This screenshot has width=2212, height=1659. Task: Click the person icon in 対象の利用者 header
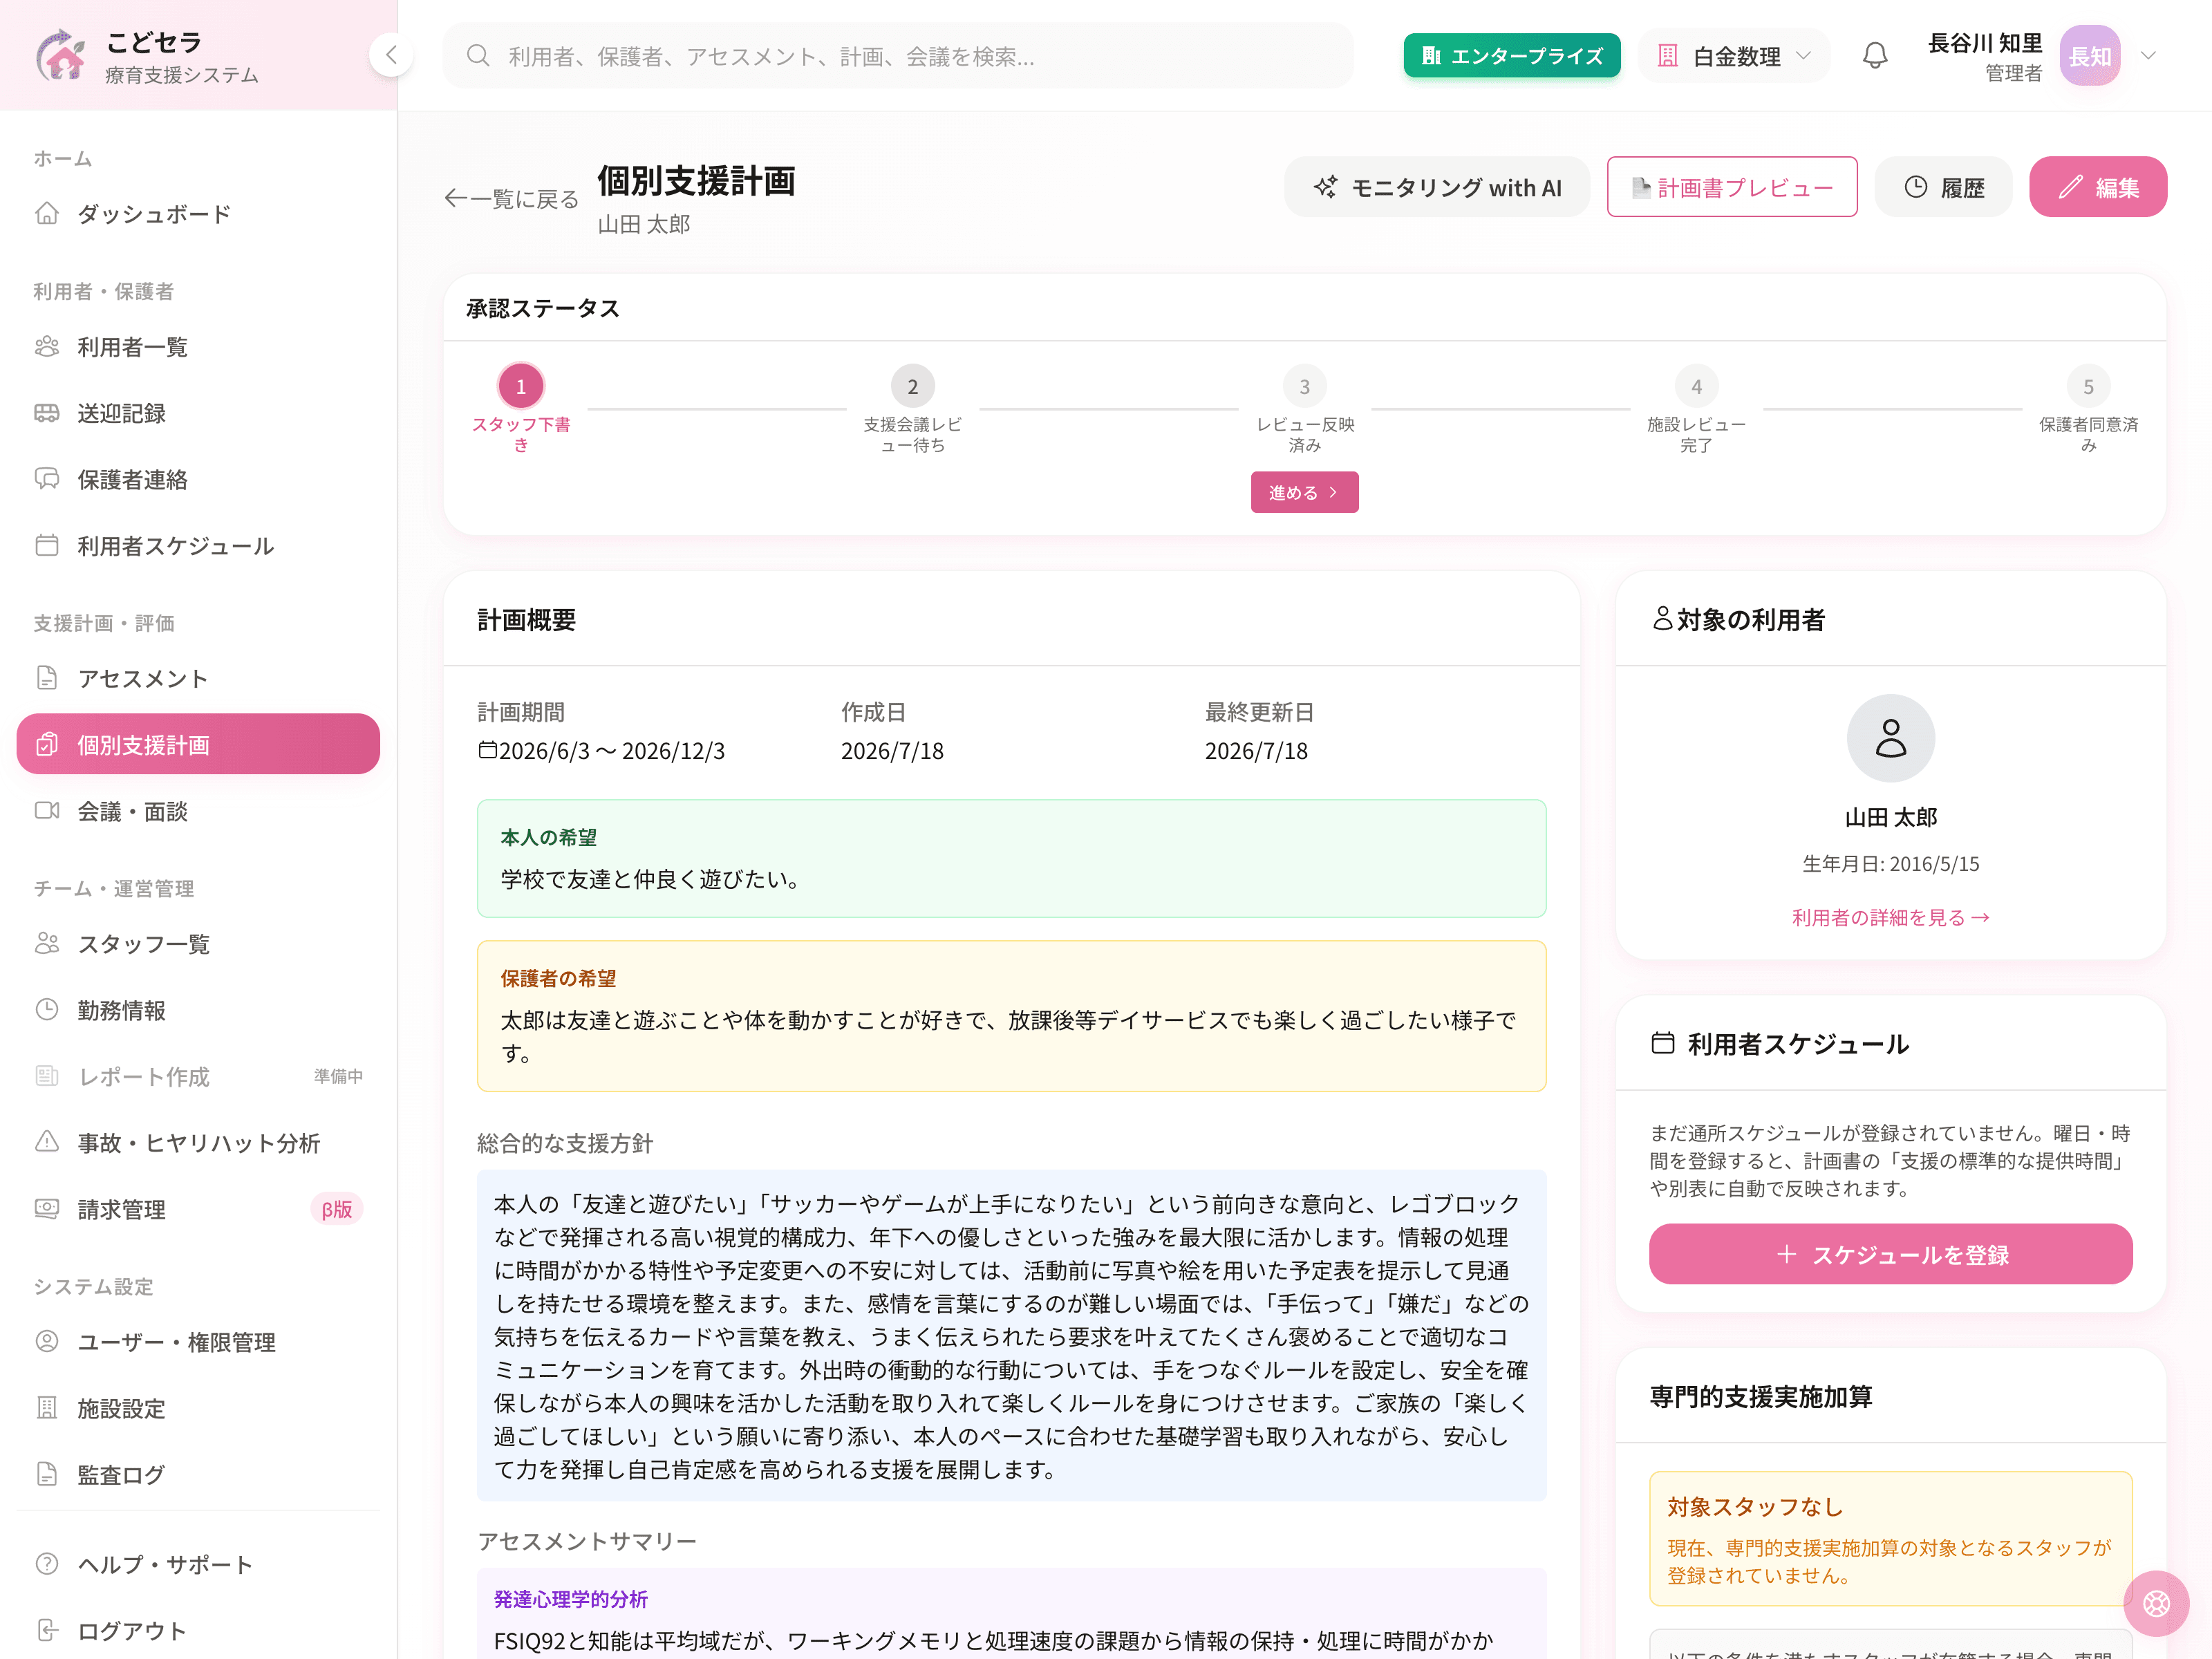tap(1662, 619)
